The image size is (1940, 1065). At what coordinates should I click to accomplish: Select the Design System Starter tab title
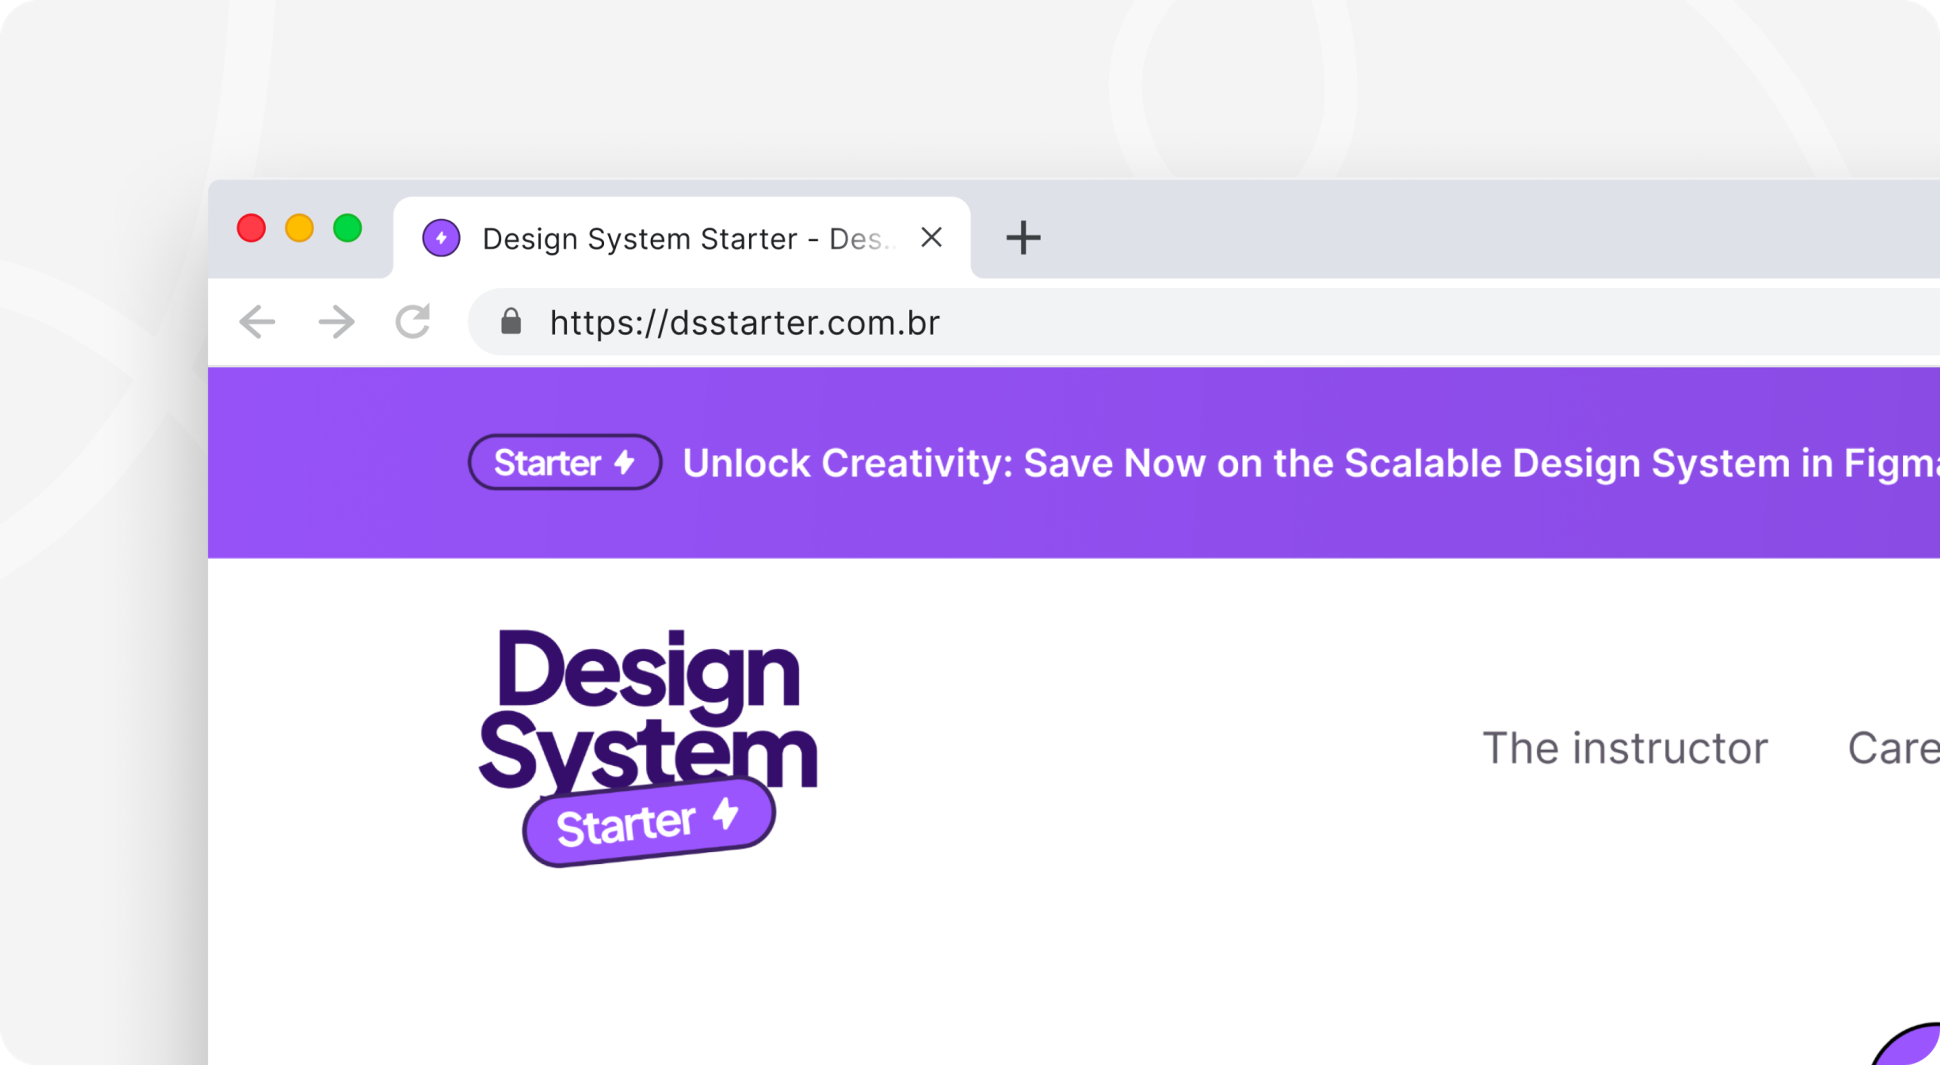pos(689,239)
